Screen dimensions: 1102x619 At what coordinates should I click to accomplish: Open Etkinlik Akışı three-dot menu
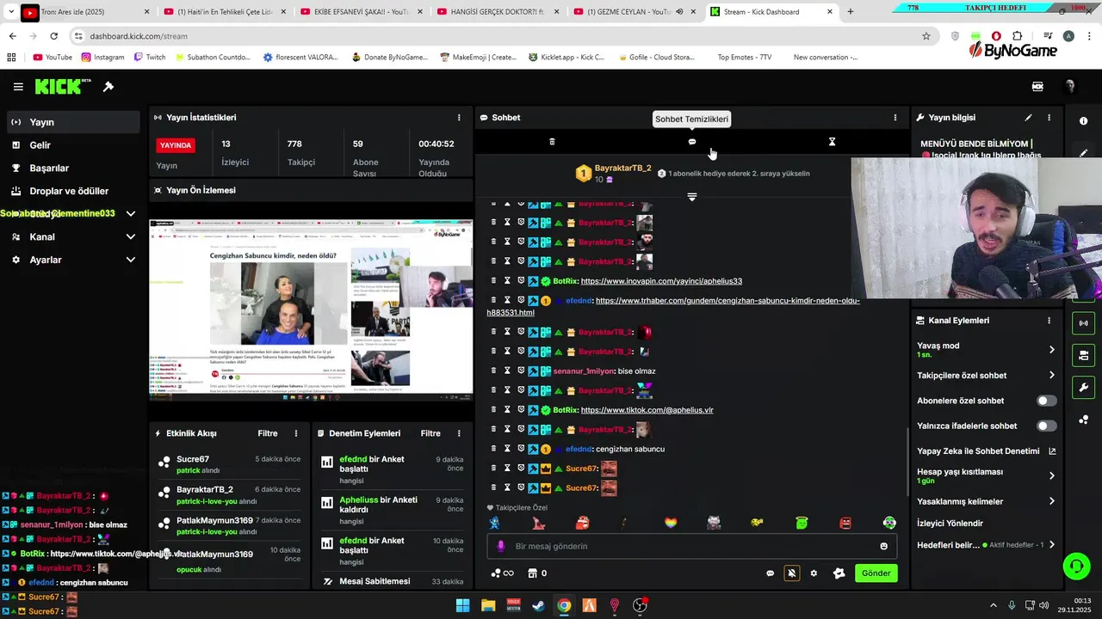(x=296, y=433)
